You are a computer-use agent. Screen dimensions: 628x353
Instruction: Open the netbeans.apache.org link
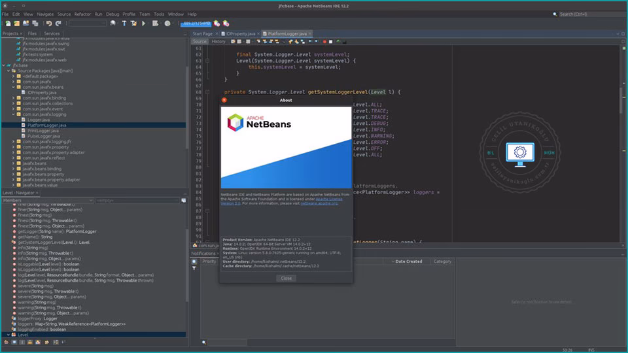319,203
